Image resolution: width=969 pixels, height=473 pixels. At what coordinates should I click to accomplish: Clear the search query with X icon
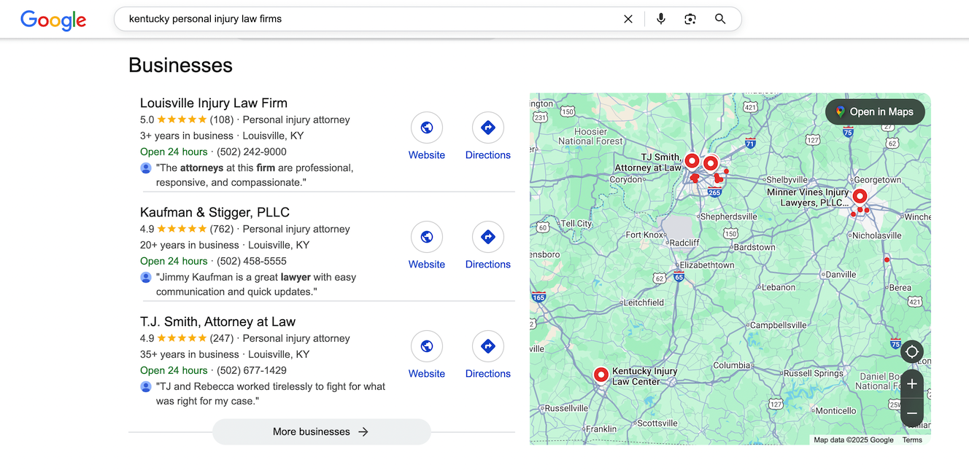tap(628, 19)
